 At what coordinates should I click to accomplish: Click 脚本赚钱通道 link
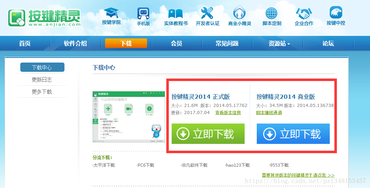pyautogui.click(x=269, y=113)
